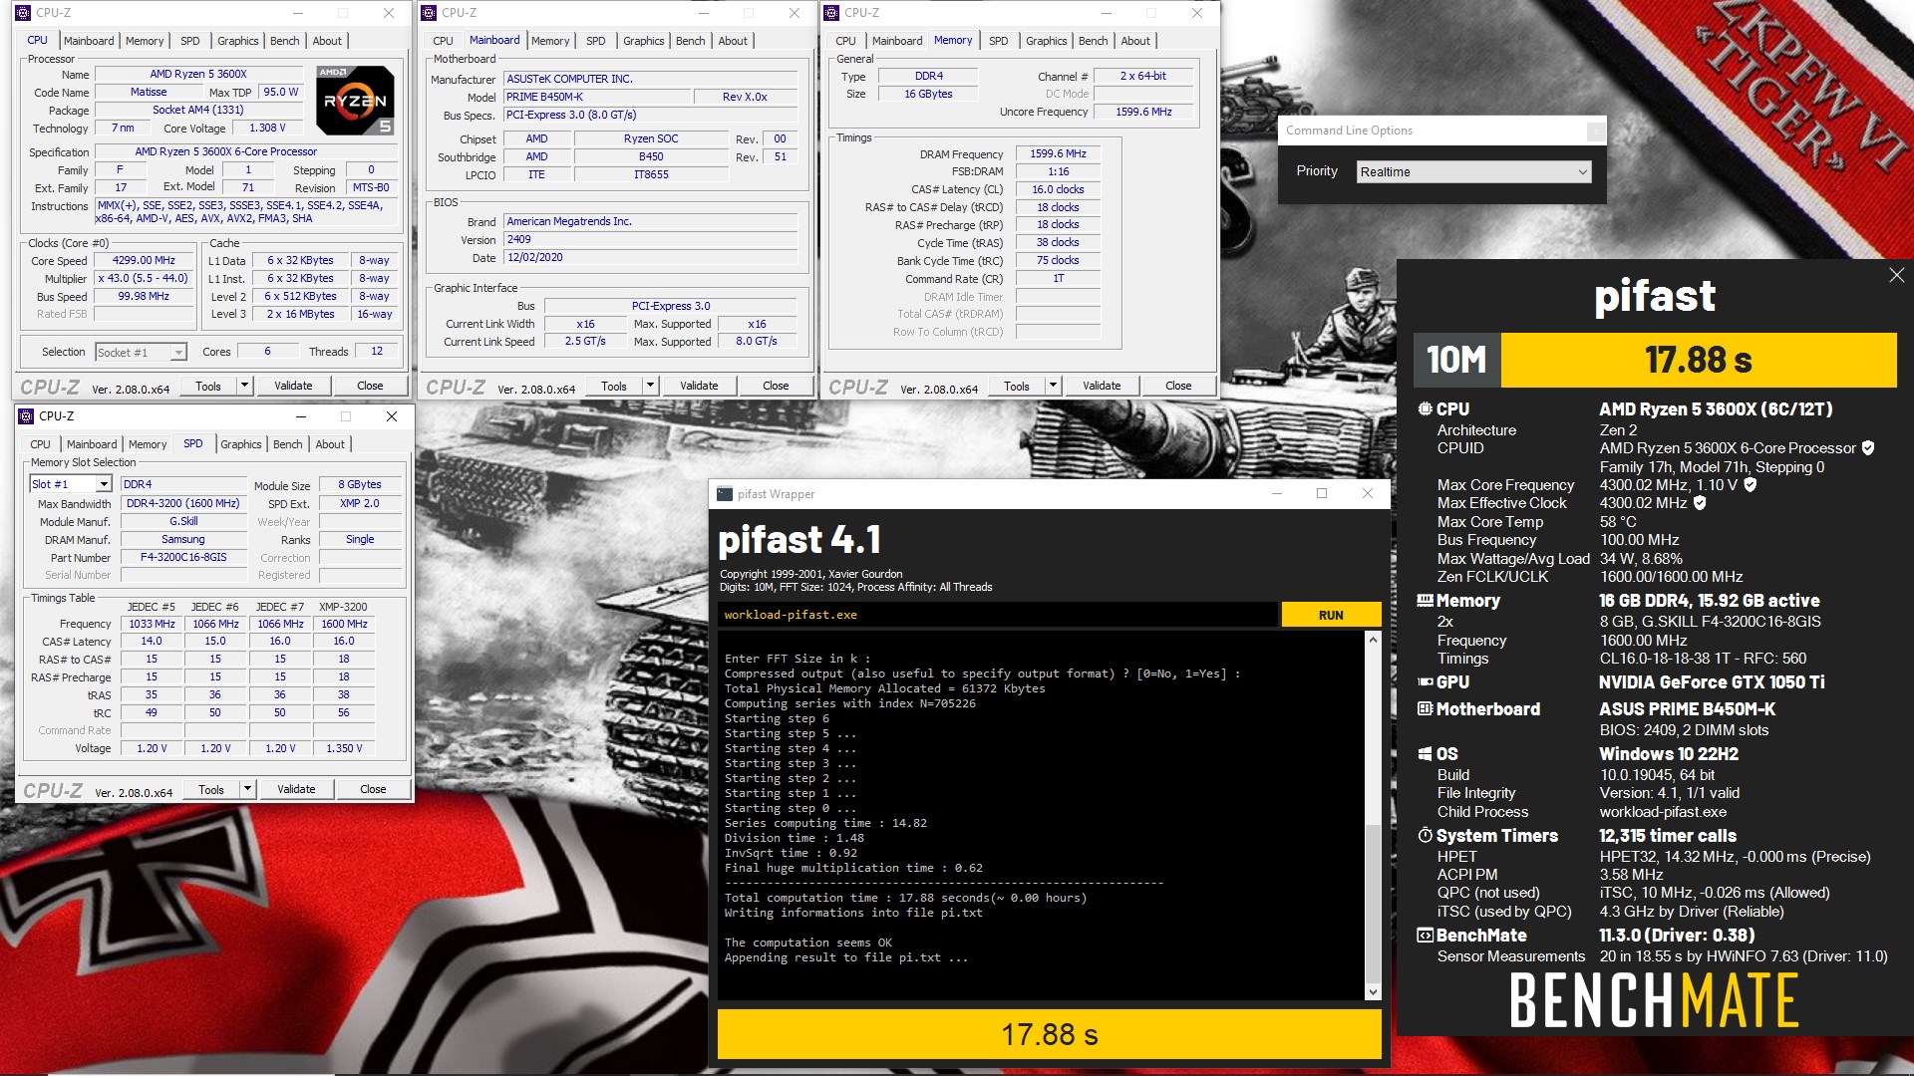Click the Max Bandwidth value DDR4-3200 (1600 MHz)
Image resolution: width=1914 pixels, height=1076 pixels.
(x=183, y=504)
